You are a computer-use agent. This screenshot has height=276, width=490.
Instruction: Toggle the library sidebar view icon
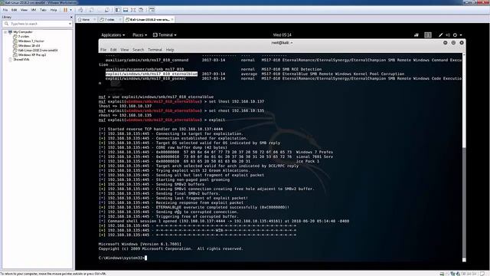[x=118, y=10]
